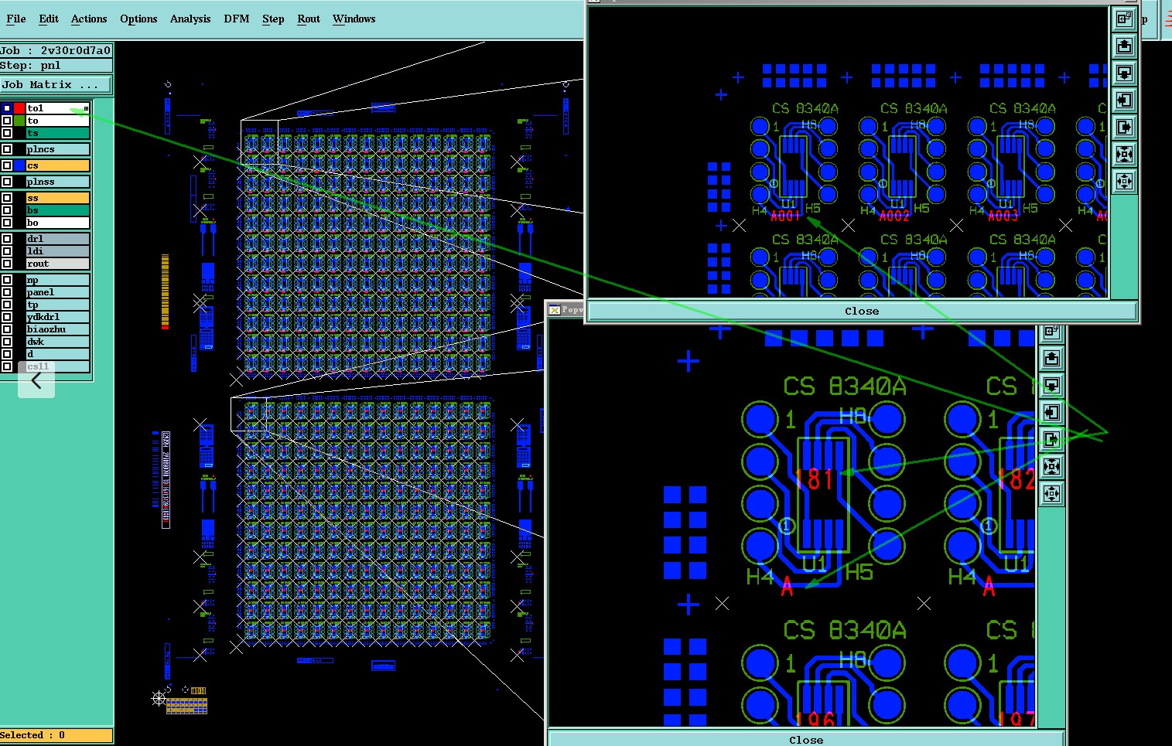This screenshot has height=746, width=1172.
Task: Click the lower popup window title icon
Action: tap(554, 310)
